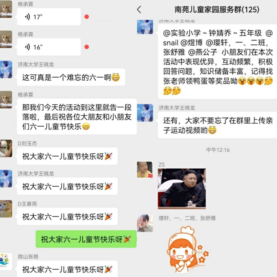277x277 pixels.
Task: Open ZS's baby photo avatar
Action: pos(145,170)
